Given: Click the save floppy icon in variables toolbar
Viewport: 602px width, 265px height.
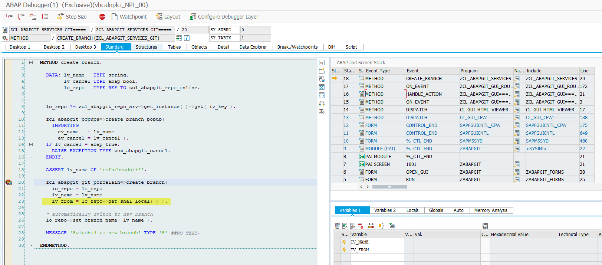Looking at the screenshot, I should coord(485,226).
